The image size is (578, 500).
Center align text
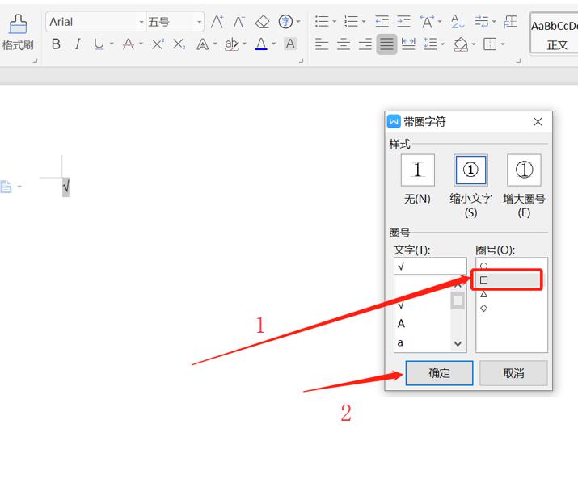tap(344, 44)
